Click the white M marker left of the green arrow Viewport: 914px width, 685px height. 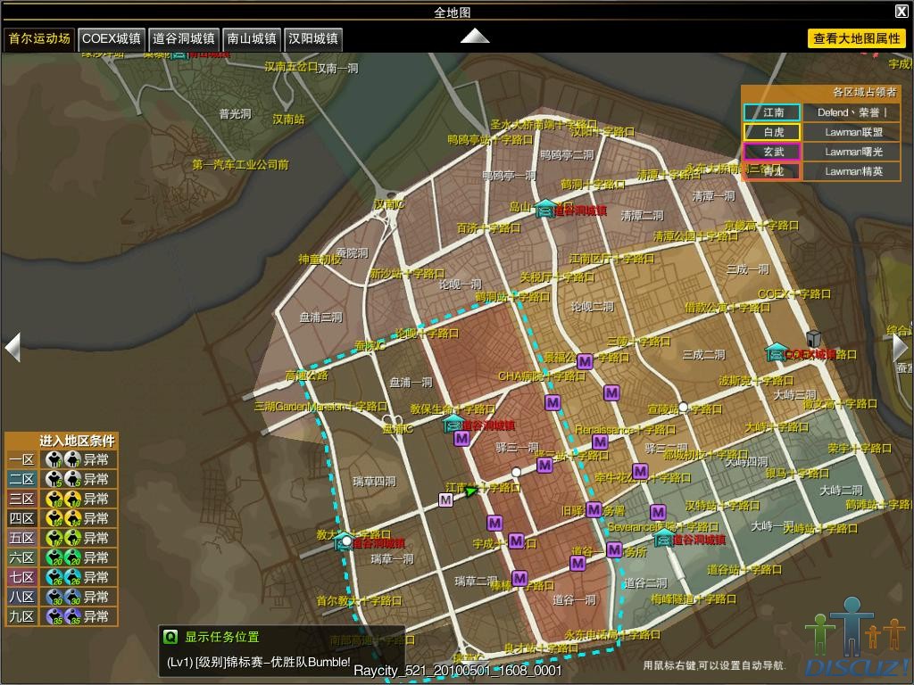(446, 499)
